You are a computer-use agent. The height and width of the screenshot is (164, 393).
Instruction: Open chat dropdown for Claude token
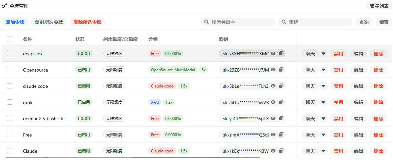324,151
